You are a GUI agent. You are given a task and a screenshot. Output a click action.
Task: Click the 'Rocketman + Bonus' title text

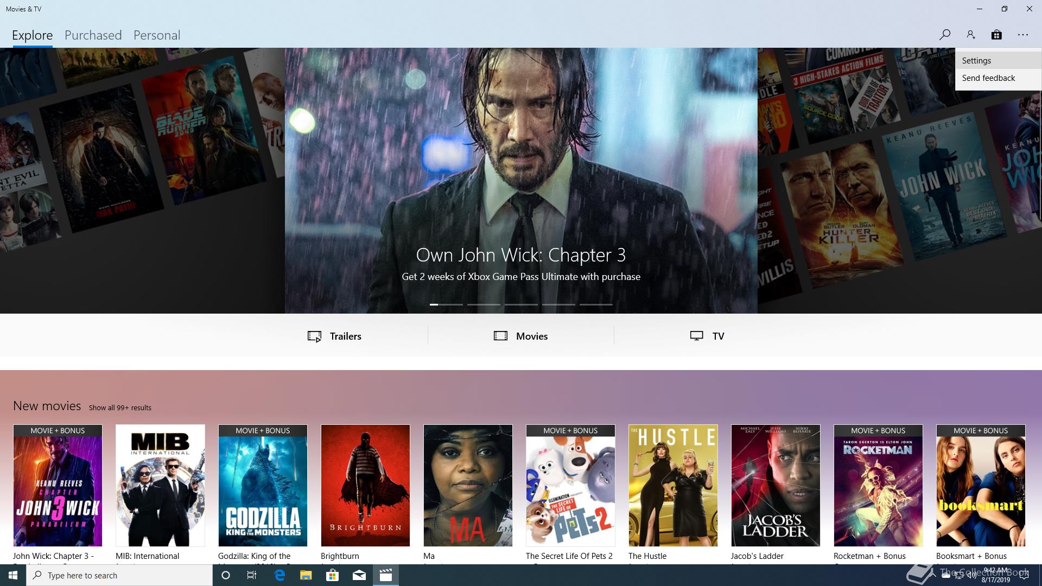(869, 556)
